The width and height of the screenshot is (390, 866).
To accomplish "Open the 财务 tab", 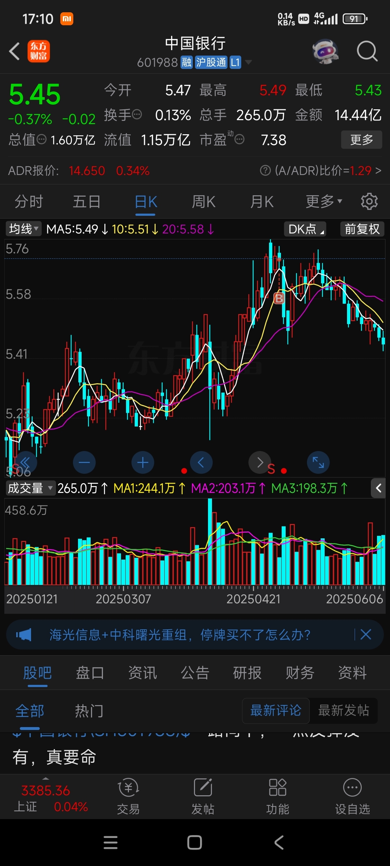I will pos(300,673).
